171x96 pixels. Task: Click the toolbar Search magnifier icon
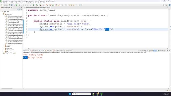163,5
